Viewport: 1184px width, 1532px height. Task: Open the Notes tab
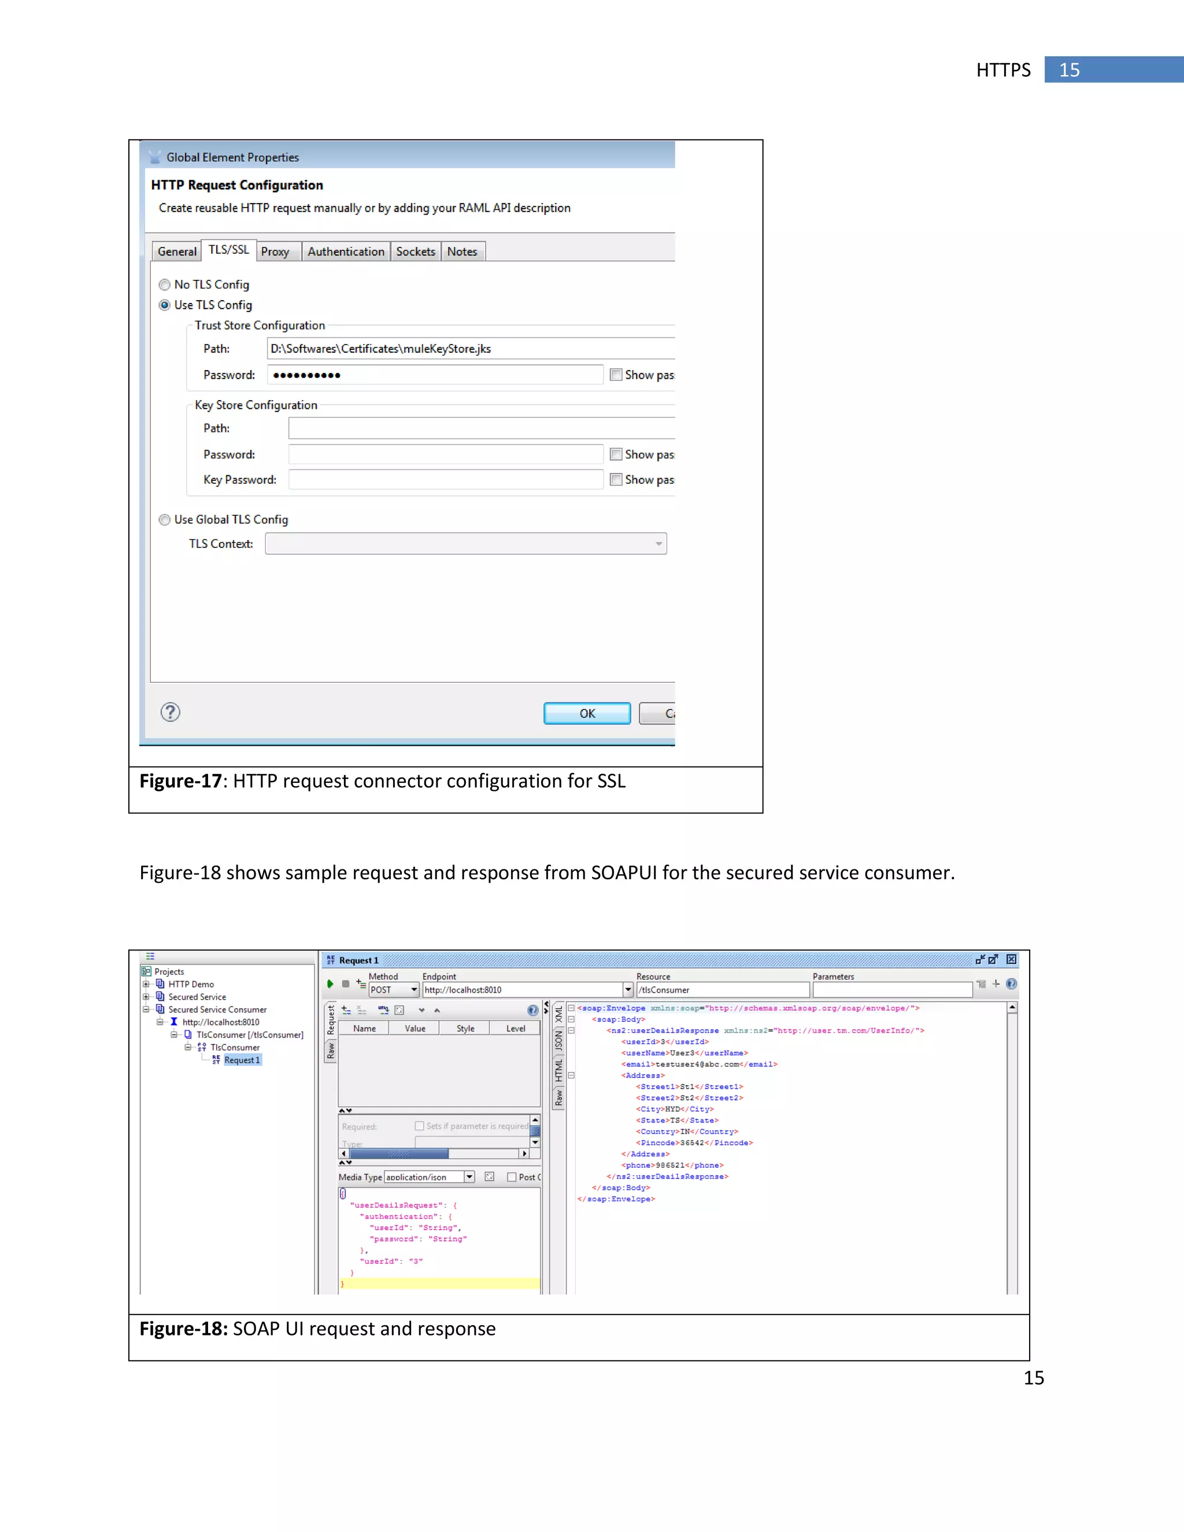[x=462, y=251]
